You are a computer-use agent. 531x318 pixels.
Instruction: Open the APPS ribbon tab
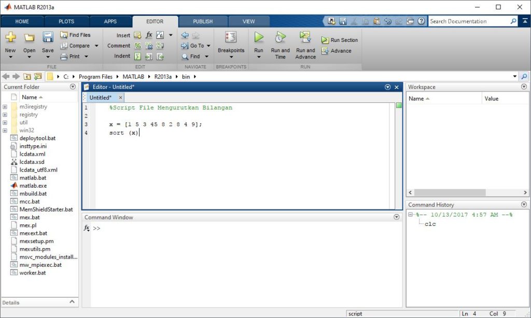coord(110,21)
